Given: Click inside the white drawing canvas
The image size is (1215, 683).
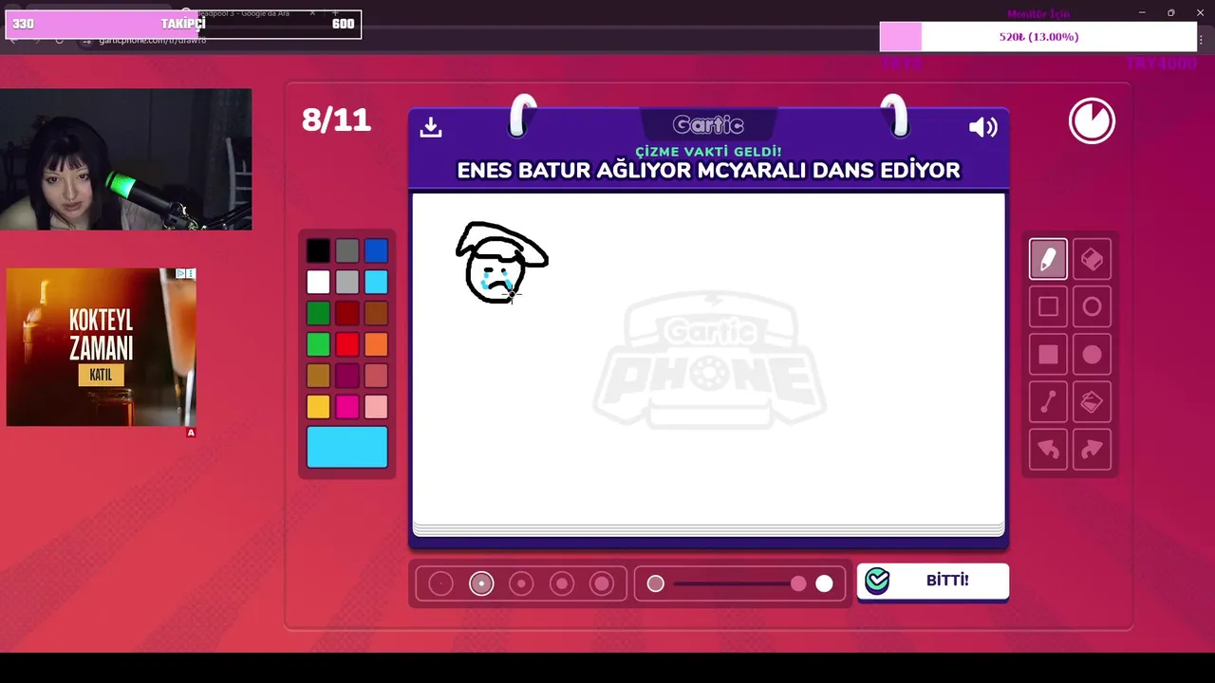Looking at the screenshot, I should coord(708,359).
